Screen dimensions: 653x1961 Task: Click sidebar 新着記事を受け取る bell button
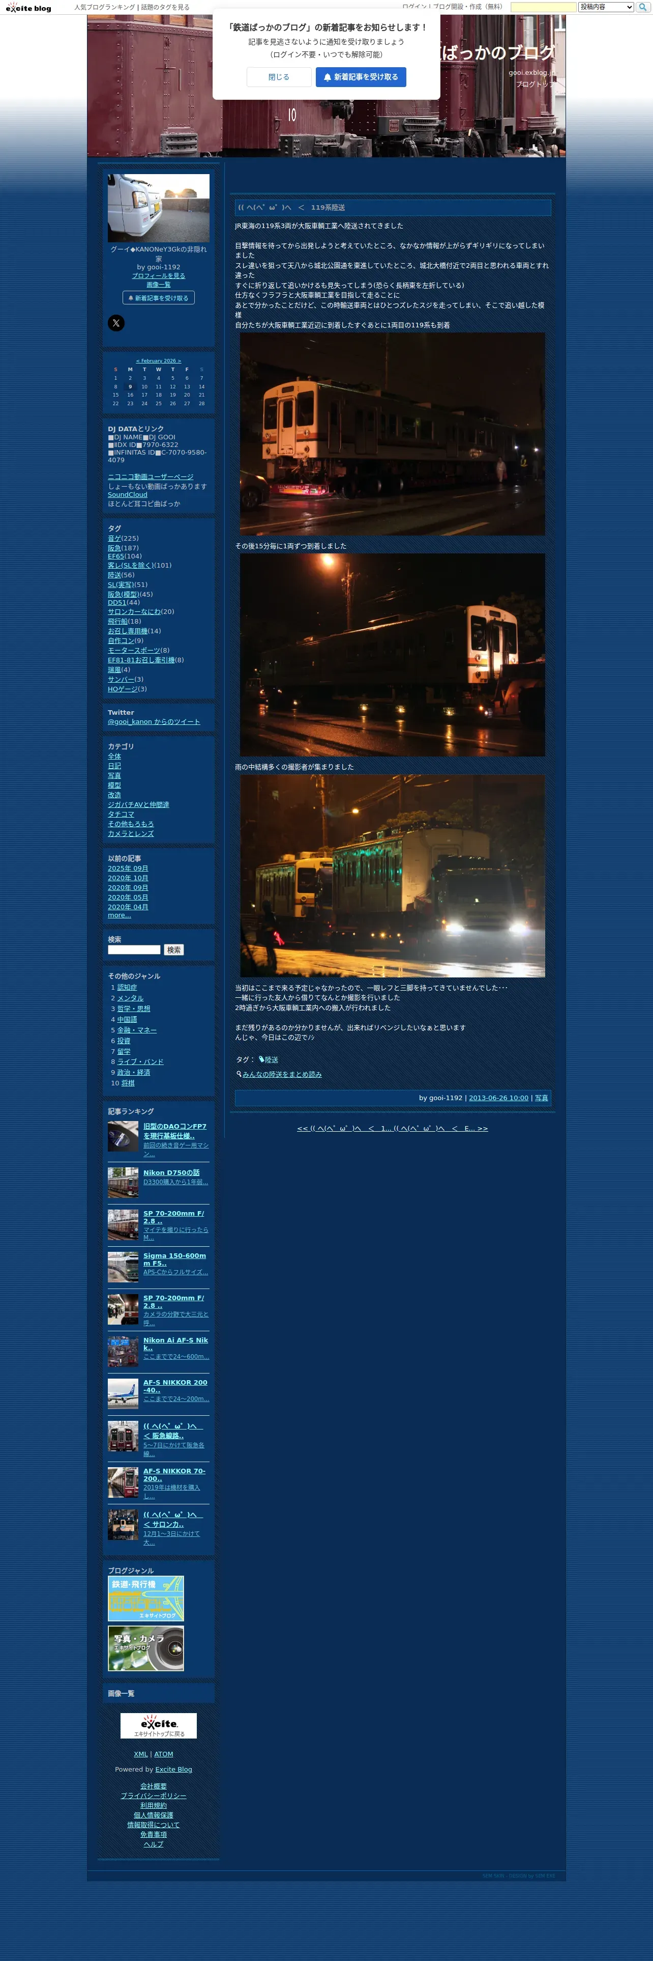coord(158,298)
